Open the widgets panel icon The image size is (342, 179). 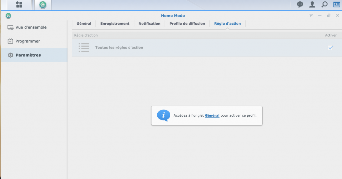(x=337, y=4)
